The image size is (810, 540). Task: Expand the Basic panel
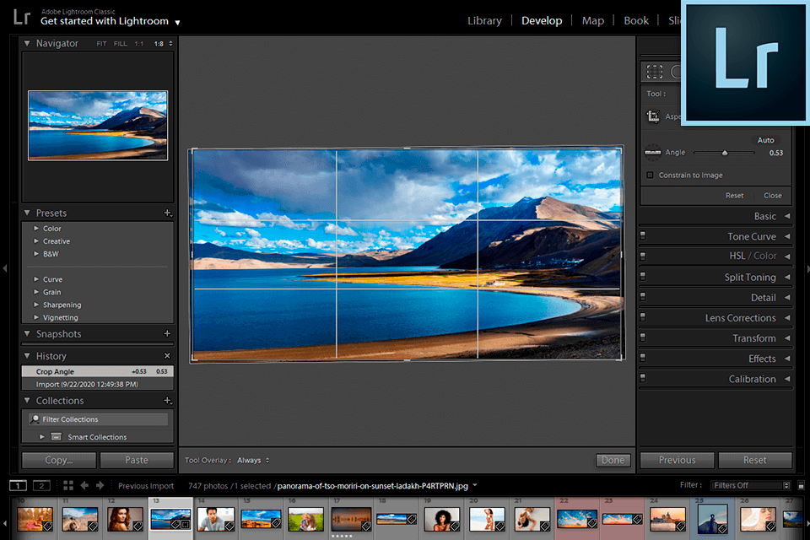click(x=788, y=216)
